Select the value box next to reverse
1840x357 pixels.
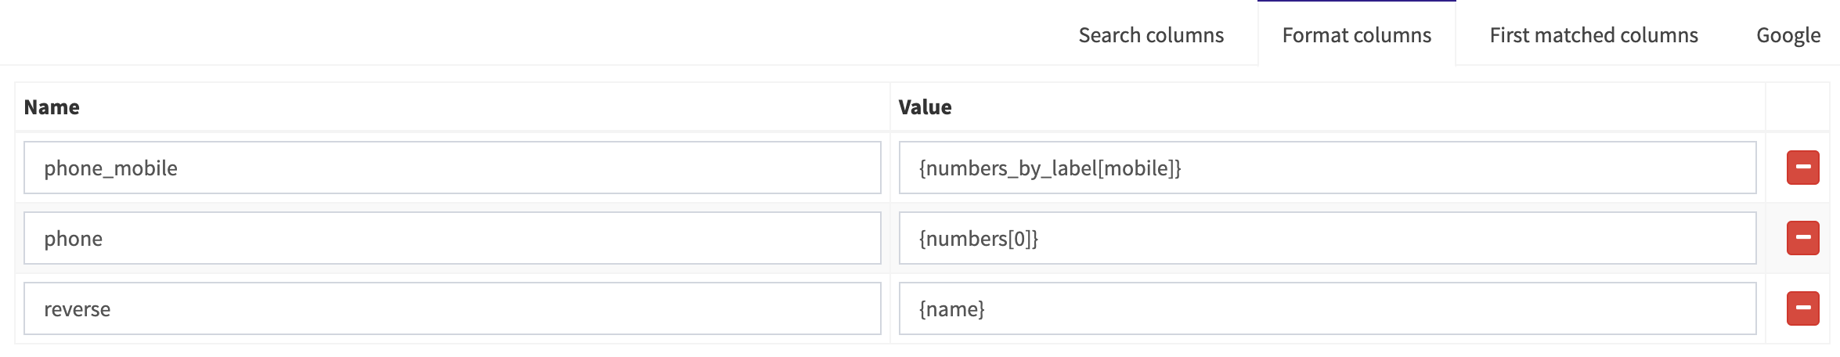1328,308
